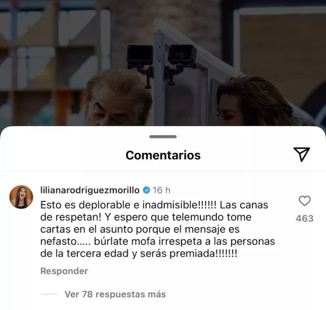The width and height of the screenshot is (326, 310).
Task: Tap the dimmed post image above
Action: point(163,63)
